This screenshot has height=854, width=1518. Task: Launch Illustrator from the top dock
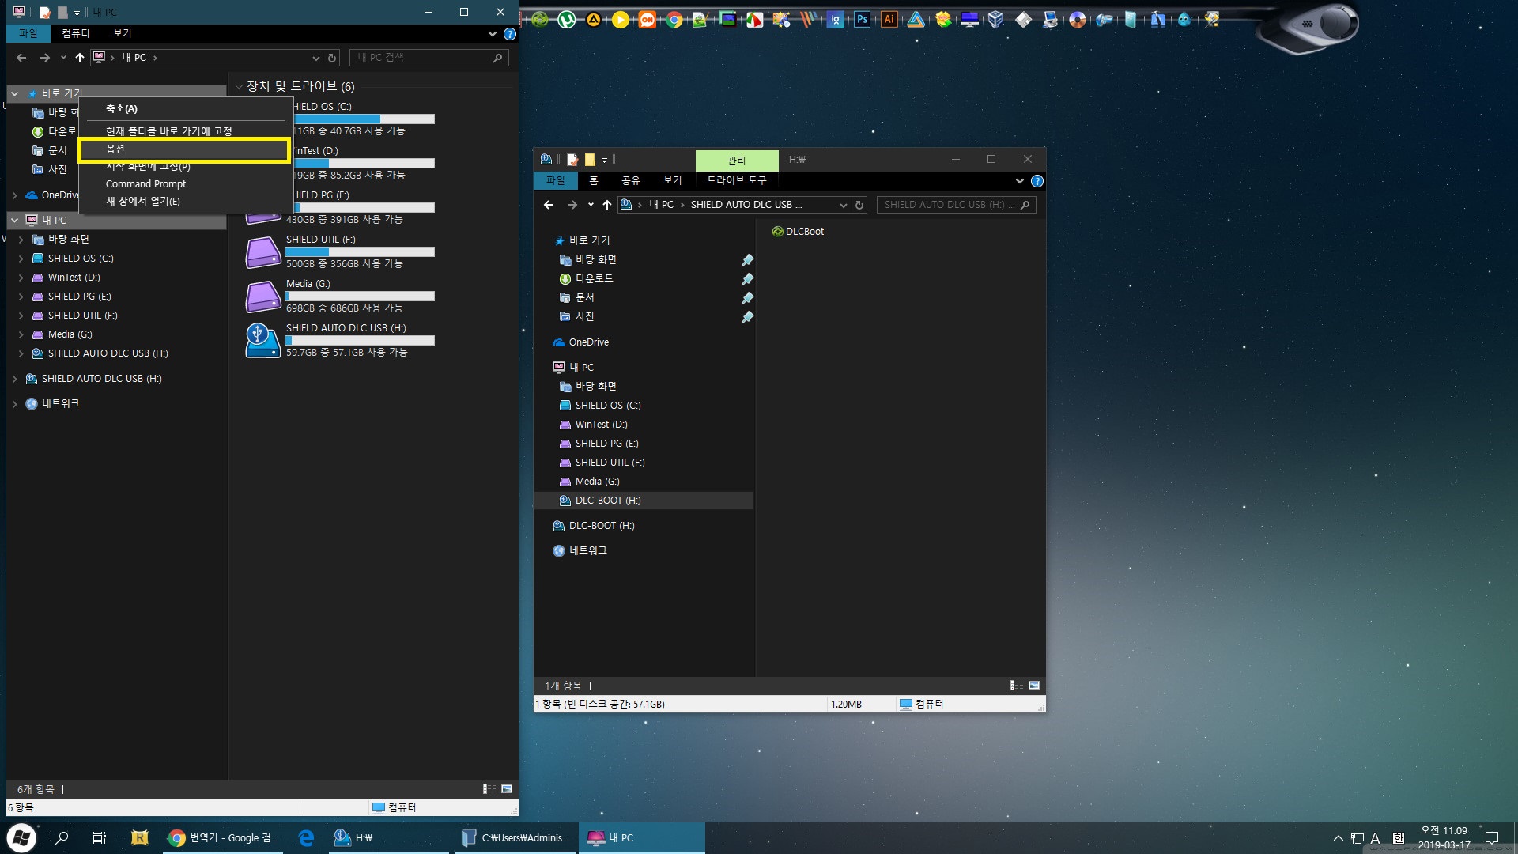coord(889,20)
